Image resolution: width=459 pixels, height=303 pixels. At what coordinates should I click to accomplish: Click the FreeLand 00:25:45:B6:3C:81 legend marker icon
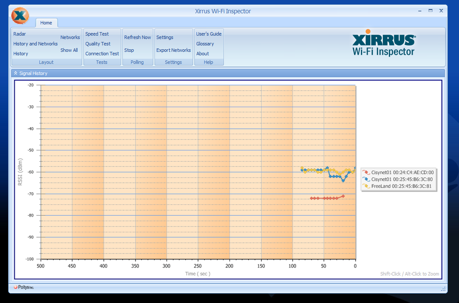pos(366,186)
